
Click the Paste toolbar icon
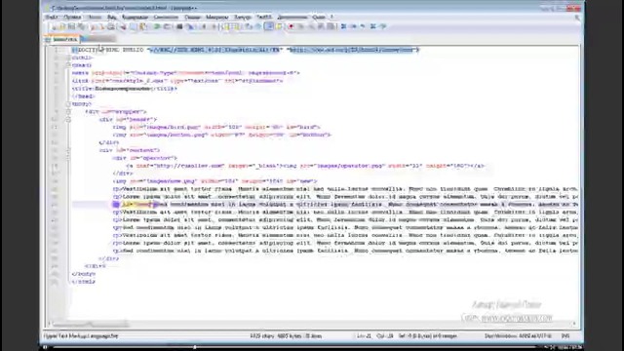pos(142,26)
